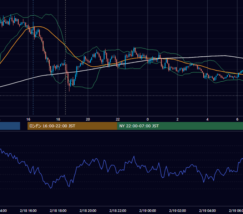Click hour label 4 on chart axis
The width and height of the screenshot is (243, 214).
pyautogui.click(x=207, y=119)
